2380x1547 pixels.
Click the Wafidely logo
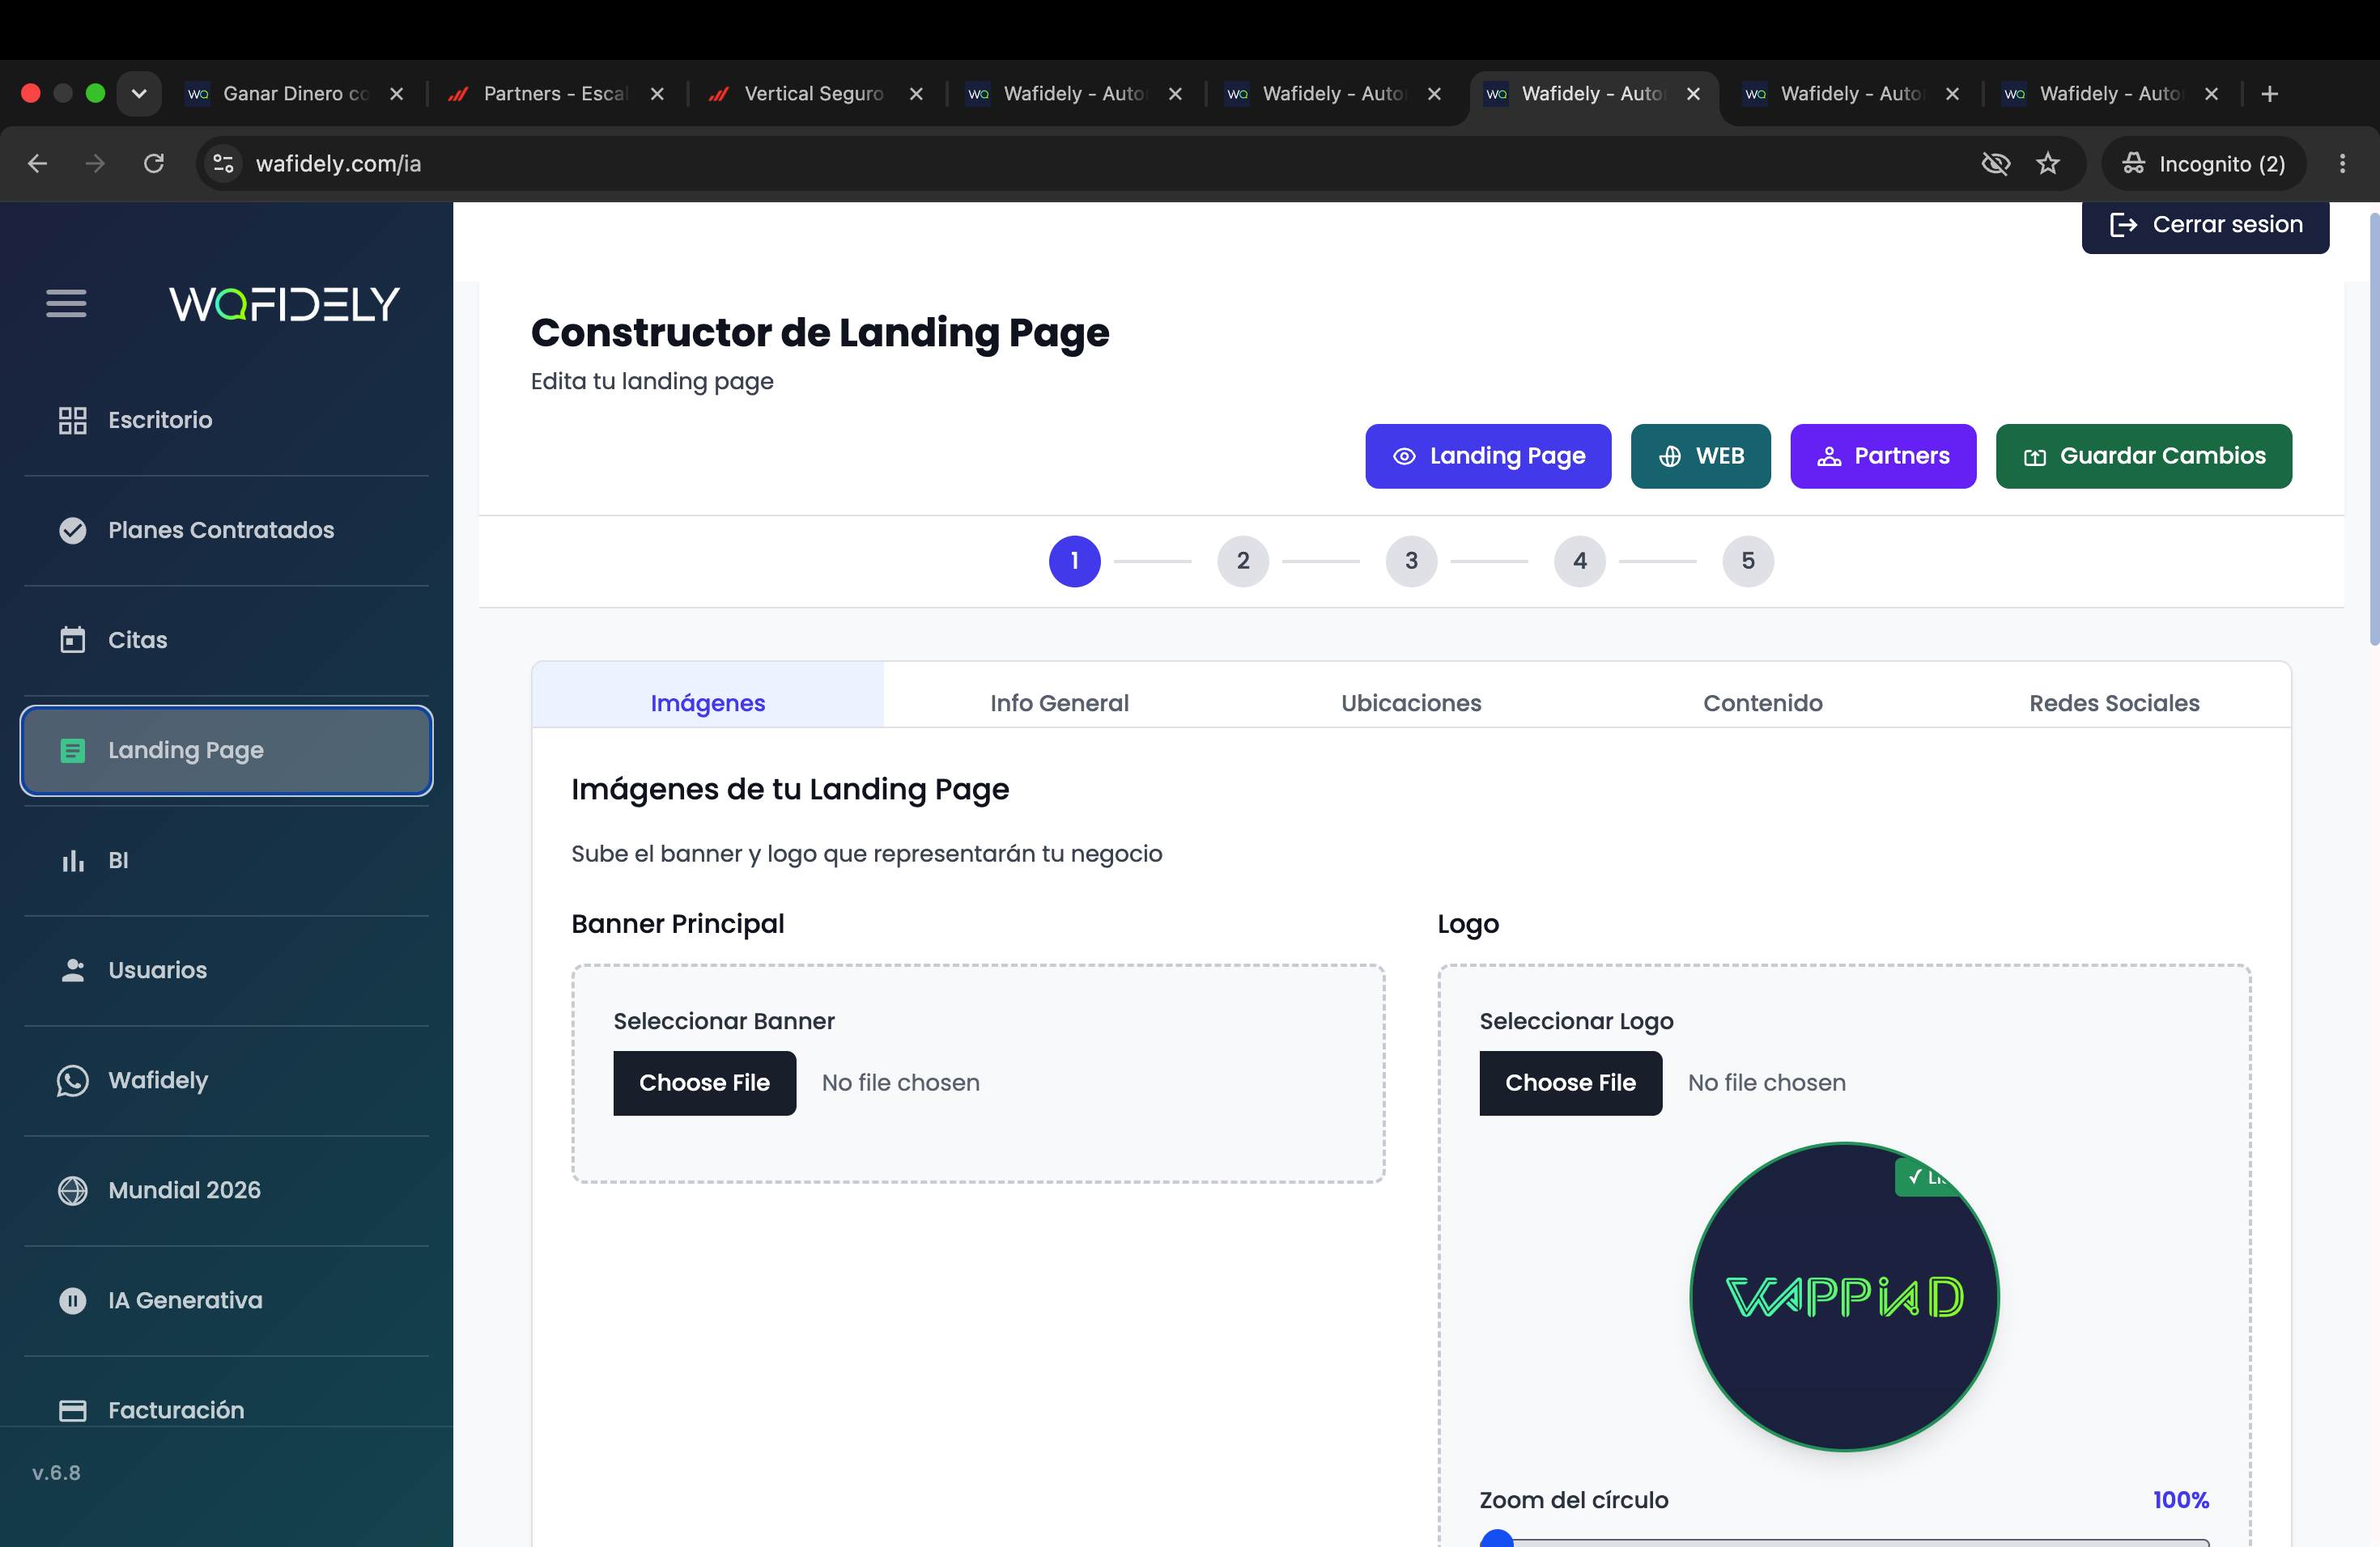pos(284,303)
